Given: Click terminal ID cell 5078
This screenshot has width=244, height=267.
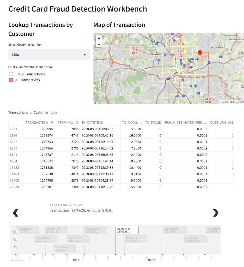Looking at the screenshot, I should click(67, 180).
